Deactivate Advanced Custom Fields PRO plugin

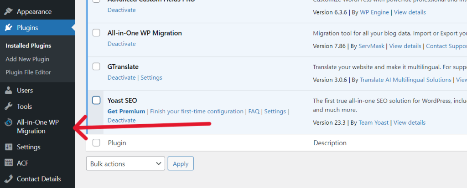tap(121, 10)
